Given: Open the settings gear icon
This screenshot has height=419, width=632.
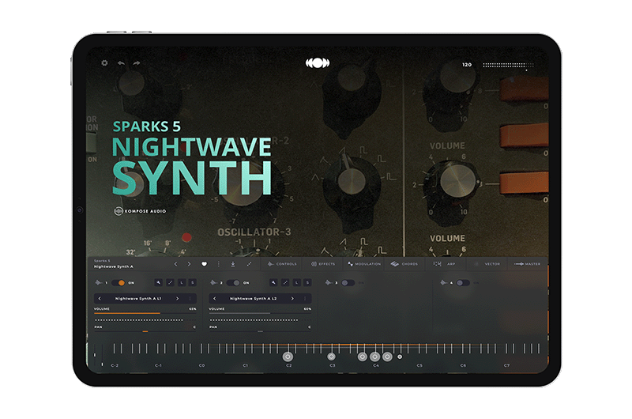Looking at the screenshot, I should coord(104,63).
